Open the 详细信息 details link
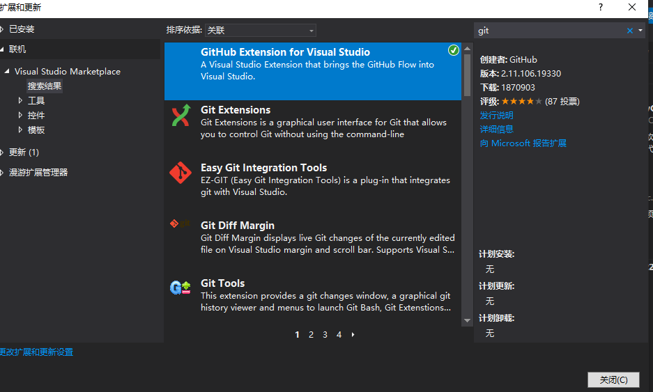 (x=496, y=129)
